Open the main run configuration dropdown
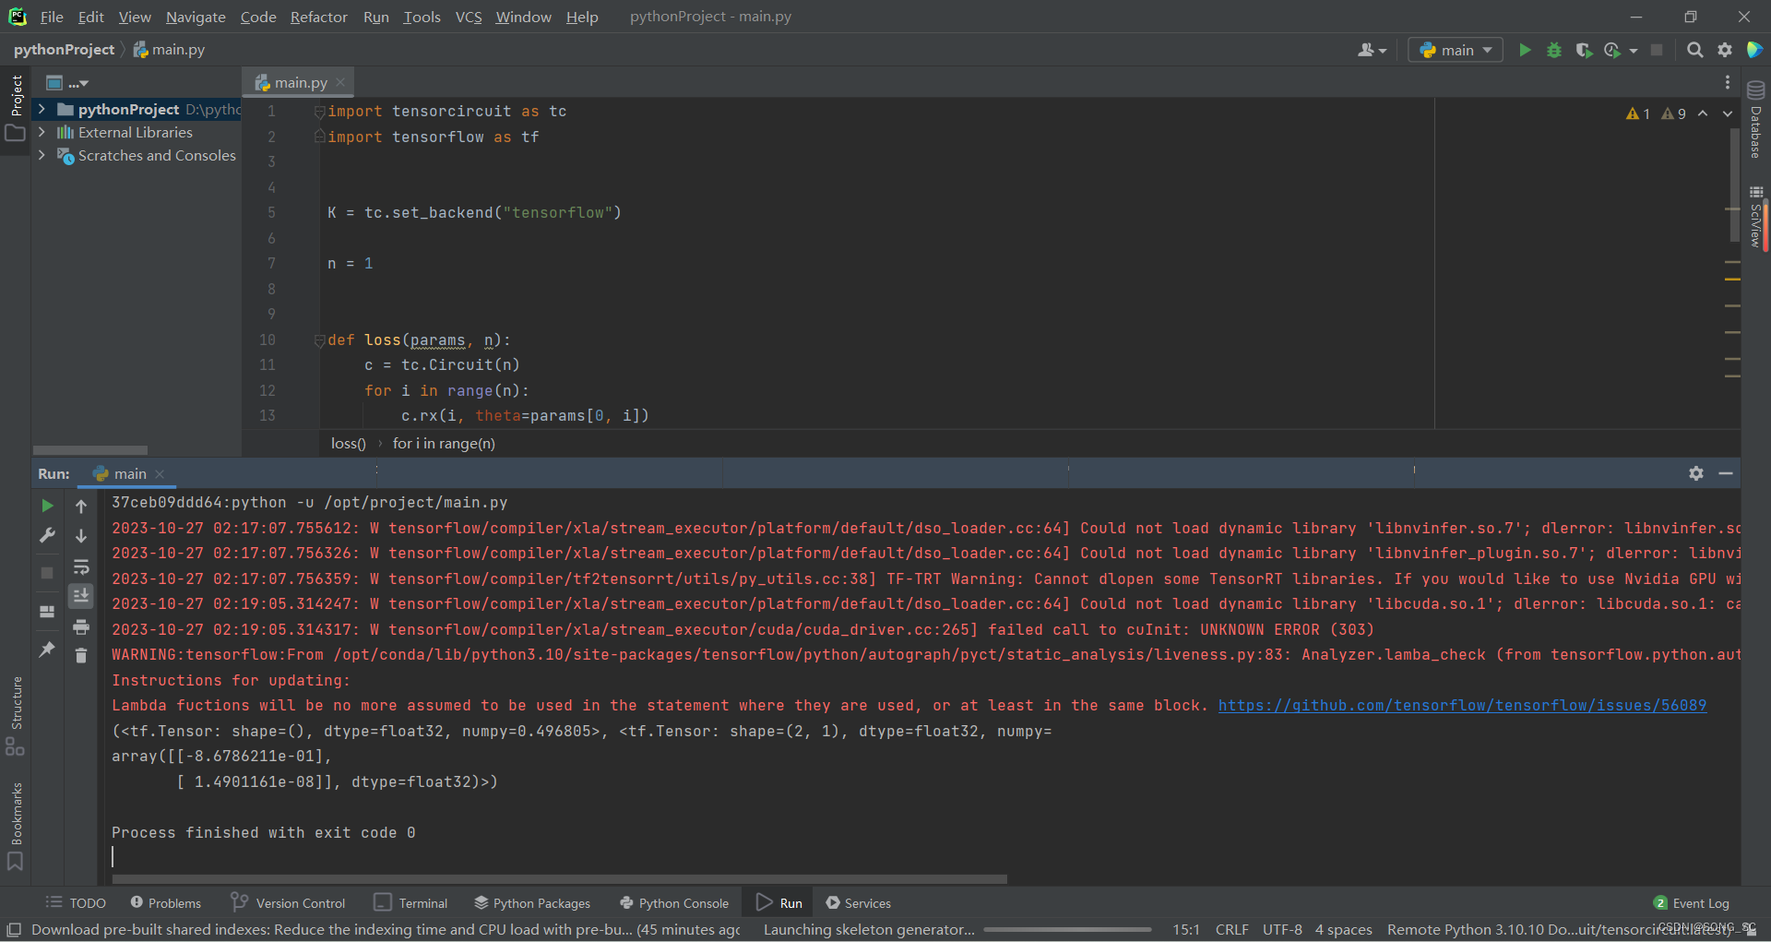The width and height of the screenshot is (1771, 942). 1455,50
